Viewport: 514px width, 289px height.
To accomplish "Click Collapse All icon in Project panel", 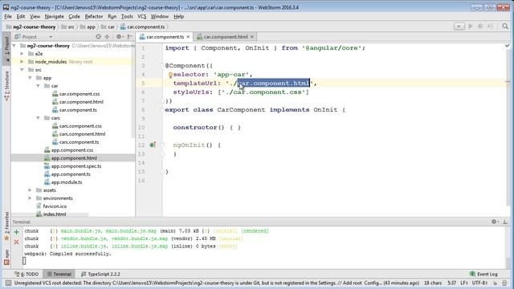I will 107,37.
